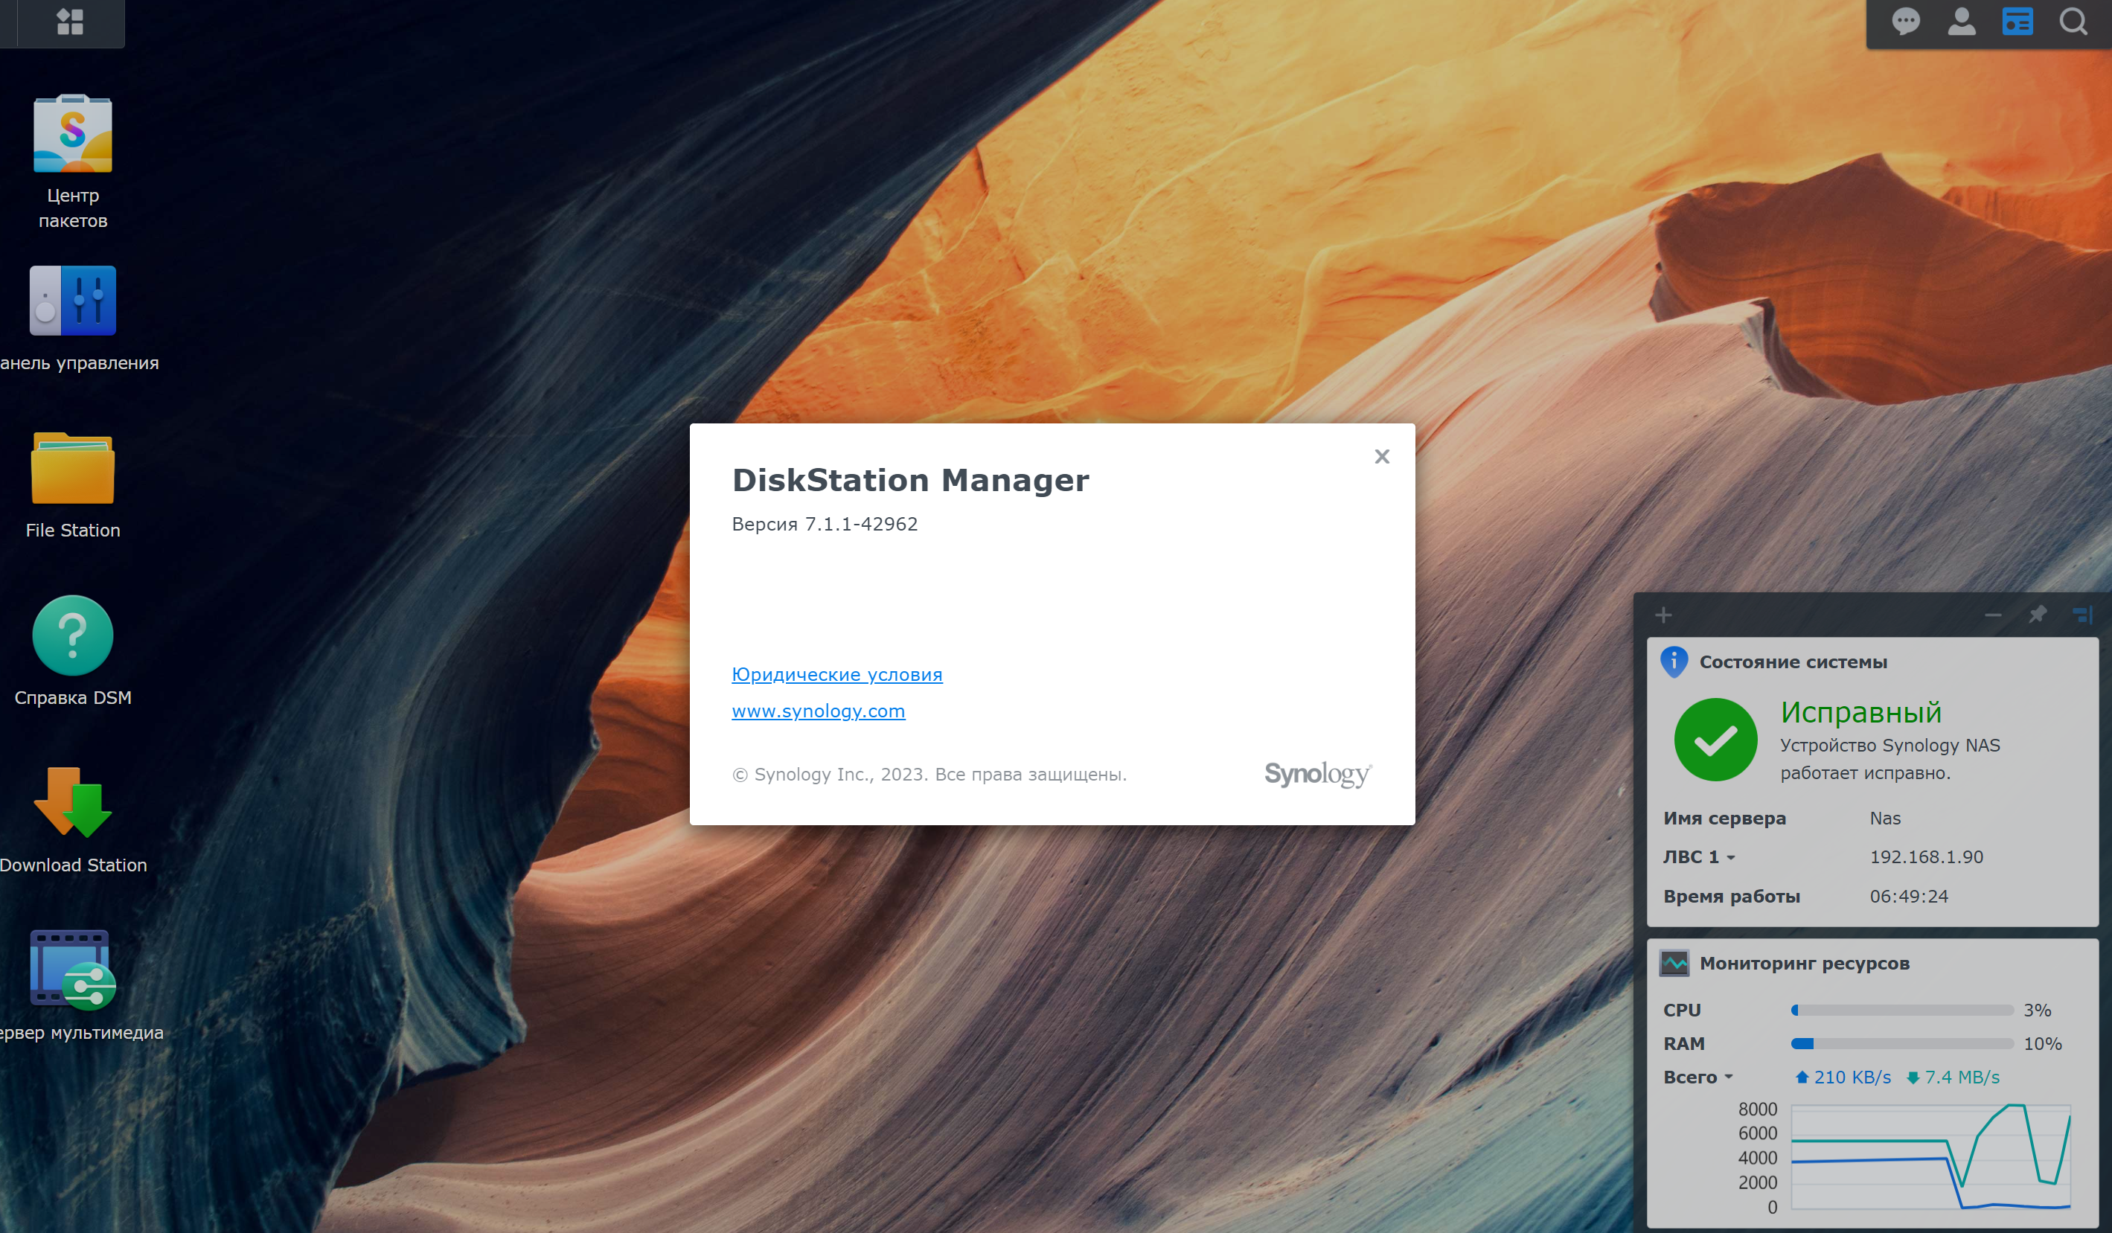Toggle the widgets panel icon

click(x=2017, y=22)
